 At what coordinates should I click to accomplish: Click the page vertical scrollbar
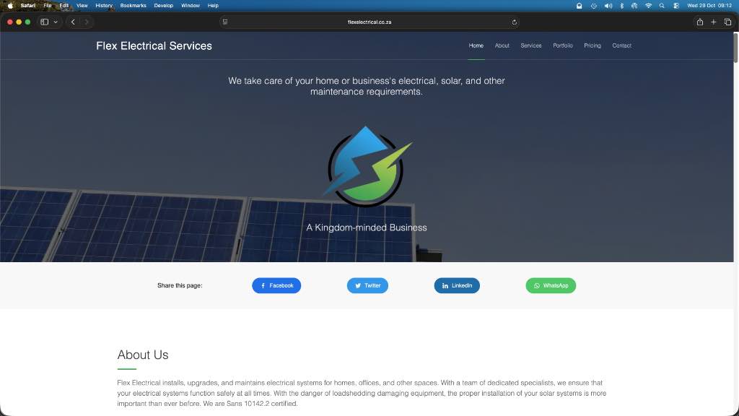click(735, 47)
